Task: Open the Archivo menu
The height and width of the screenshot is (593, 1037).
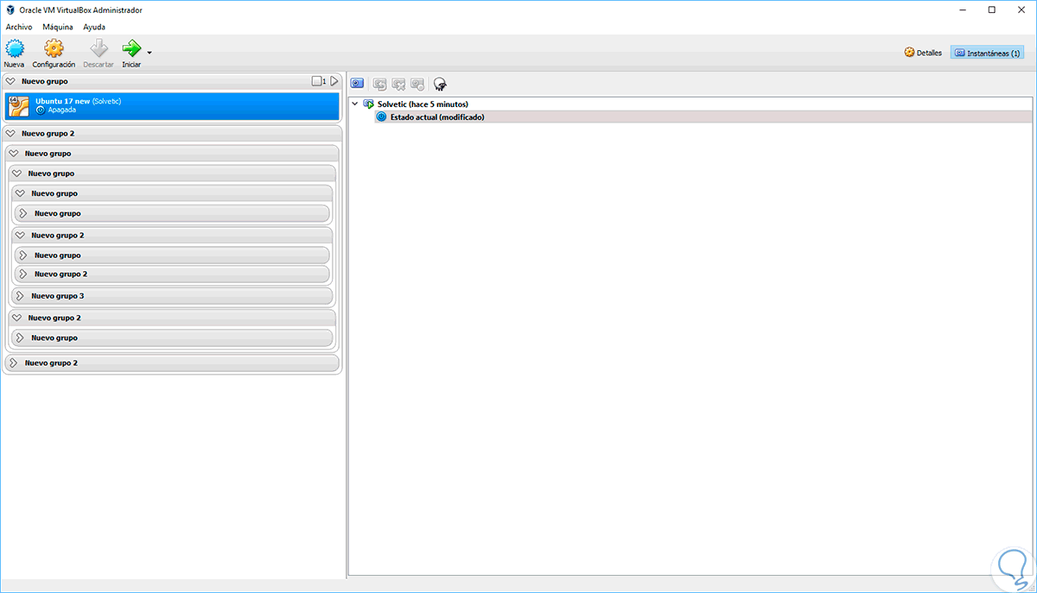Action: [19, 27]
